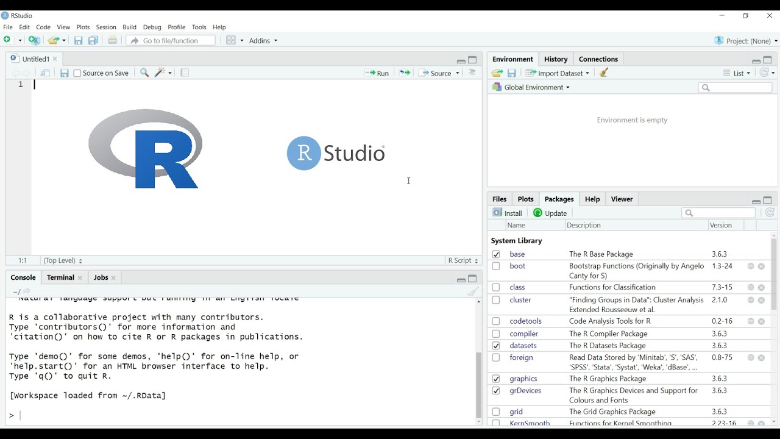Click the Save all documents icon
Viewport: 780px width, 439px height.
pos(93,40)
